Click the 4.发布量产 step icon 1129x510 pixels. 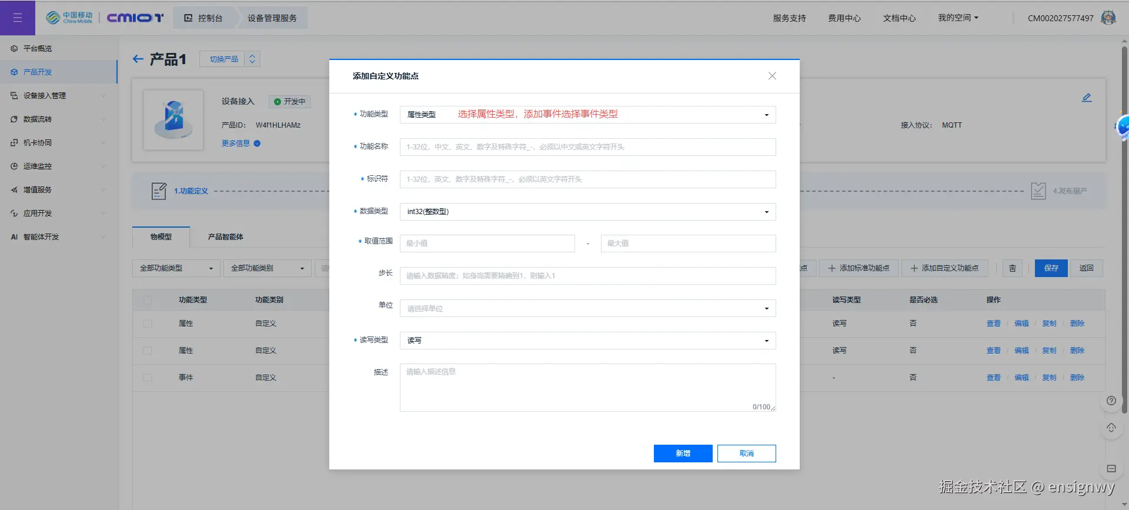click(x=1038, y=191)
